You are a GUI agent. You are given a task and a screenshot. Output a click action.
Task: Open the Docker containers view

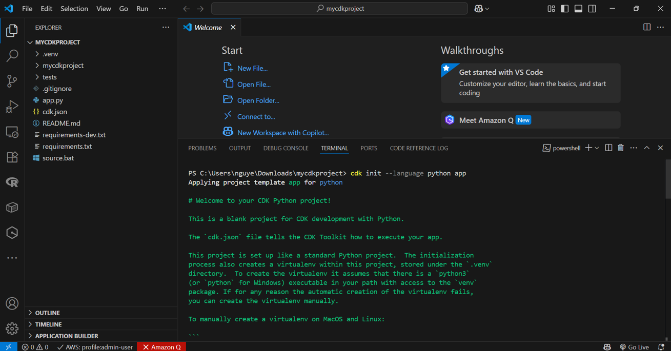(12, 207)
